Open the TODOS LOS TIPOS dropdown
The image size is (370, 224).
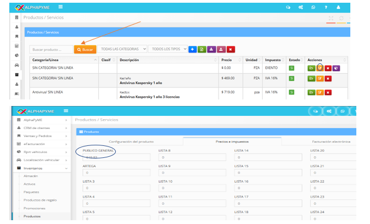(x=168, y=49)
